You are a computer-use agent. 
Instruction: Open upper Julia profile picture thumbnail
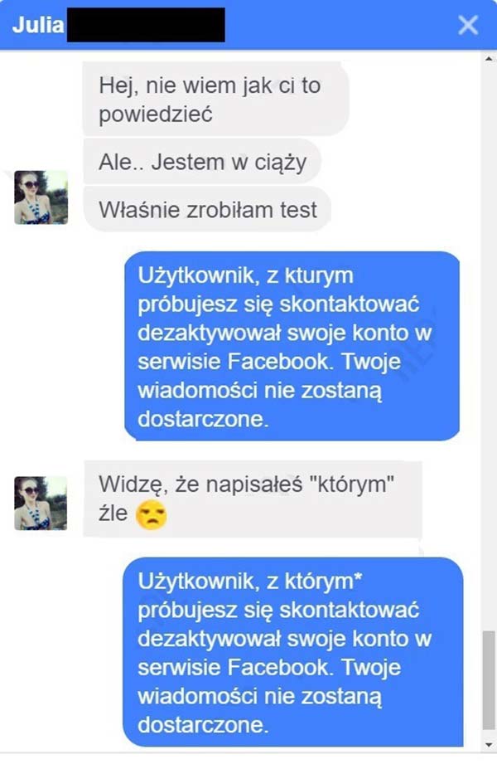pos(41,197)
